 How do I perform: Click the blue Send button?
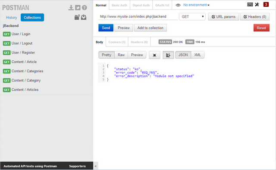pyautogui.click(x=106, y=28)
